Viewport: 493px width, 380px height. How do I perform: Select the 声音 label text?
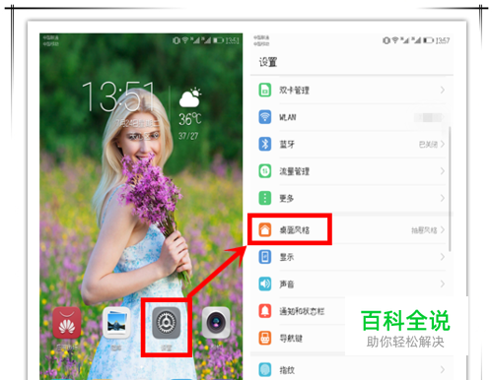(x=287, y=284)
